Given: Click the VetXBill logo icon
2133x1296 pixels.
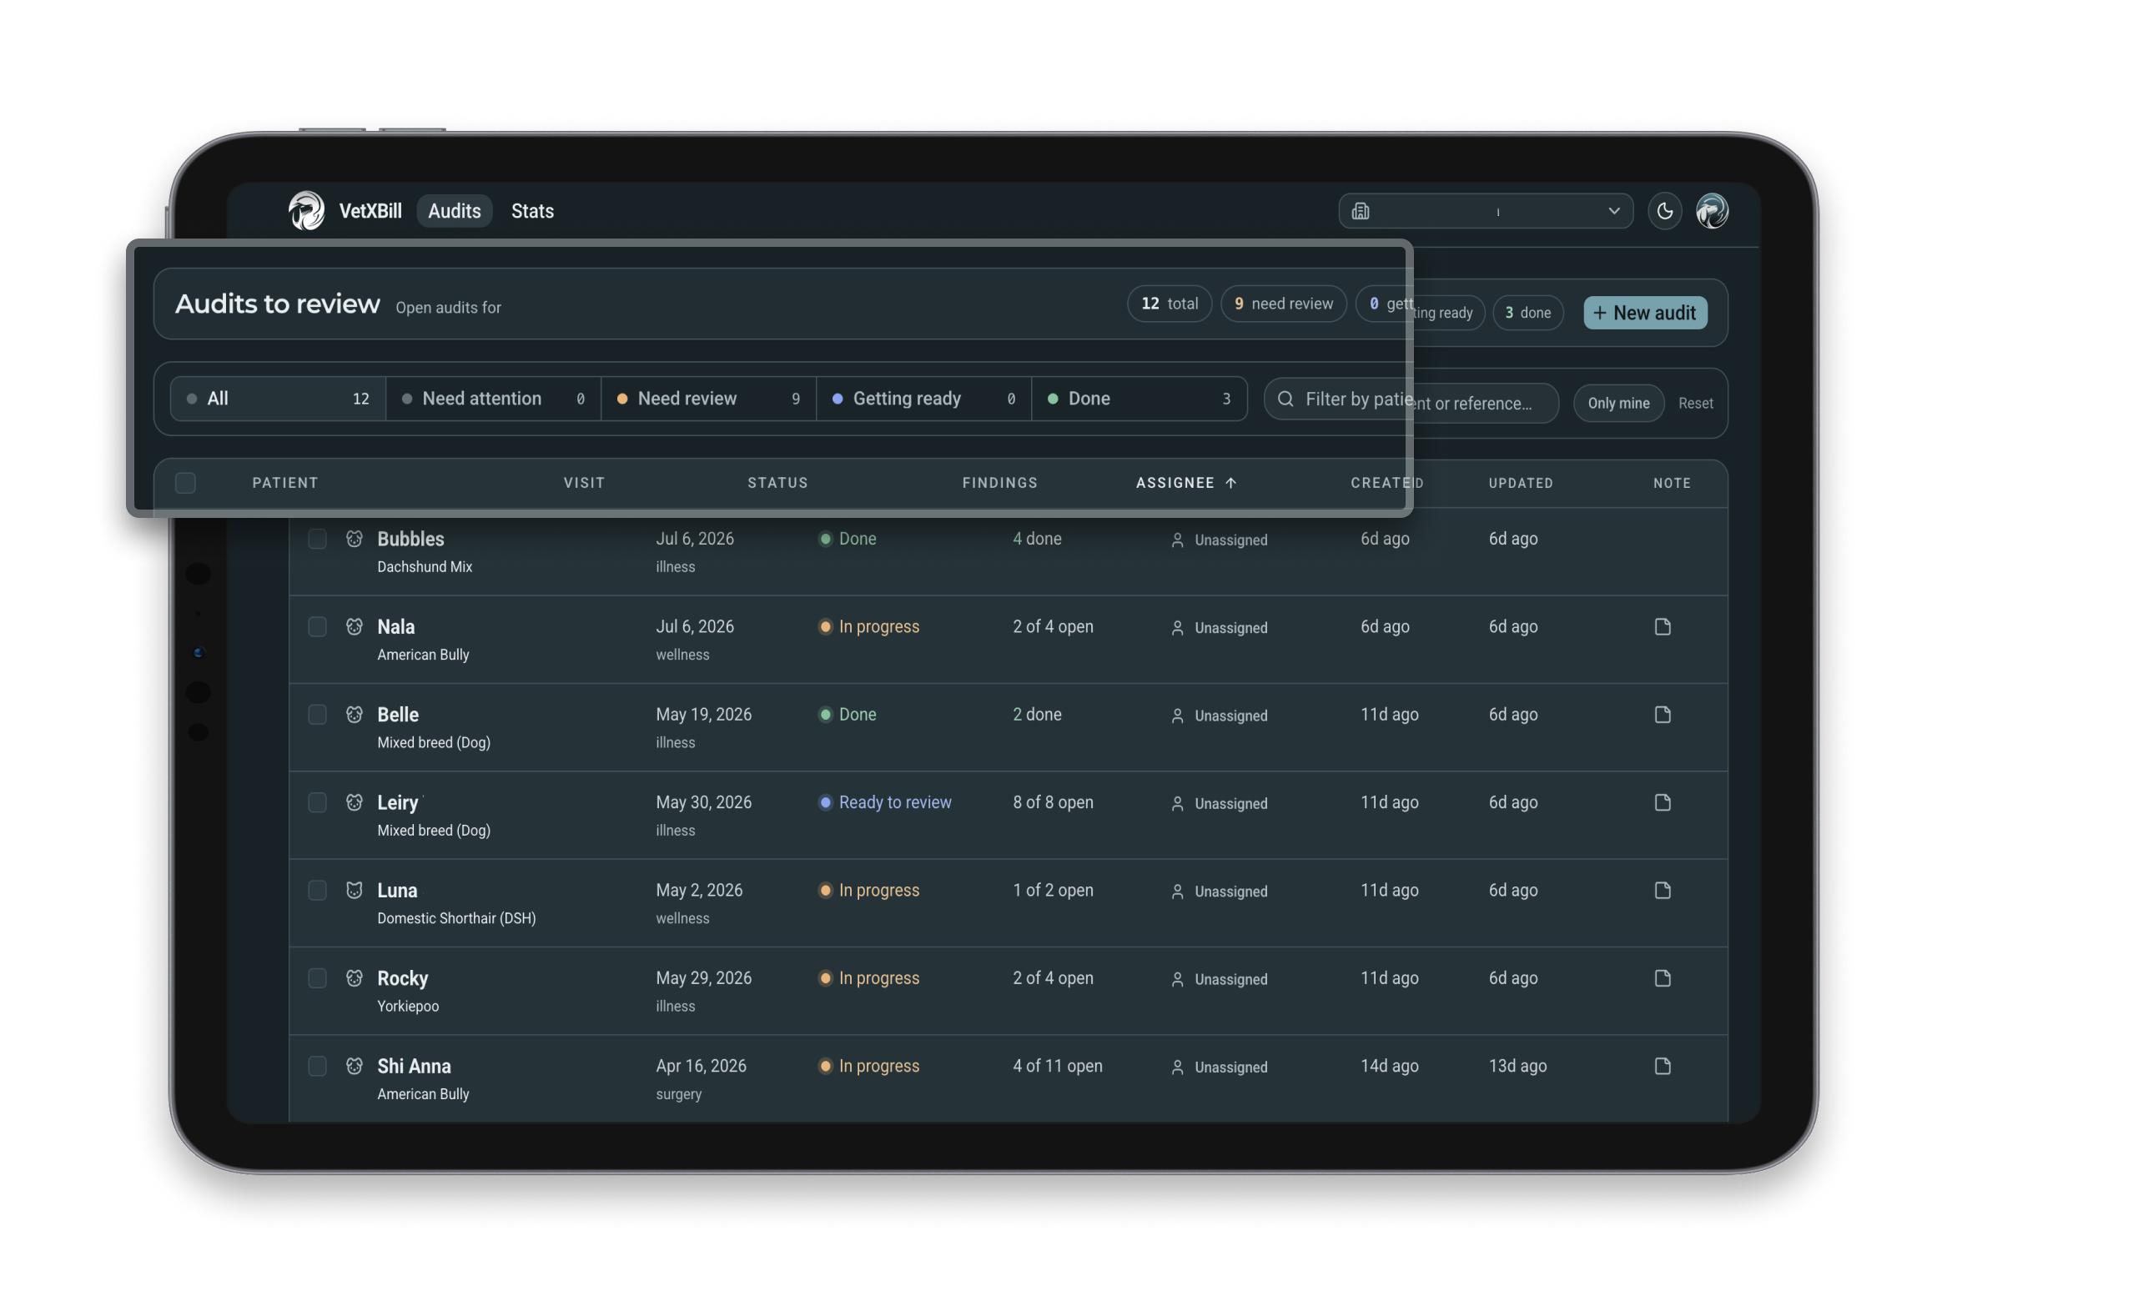Looking at the screenshot, I should coord(306,211).
